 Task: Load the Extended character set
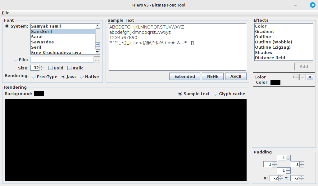coord(184,77)
